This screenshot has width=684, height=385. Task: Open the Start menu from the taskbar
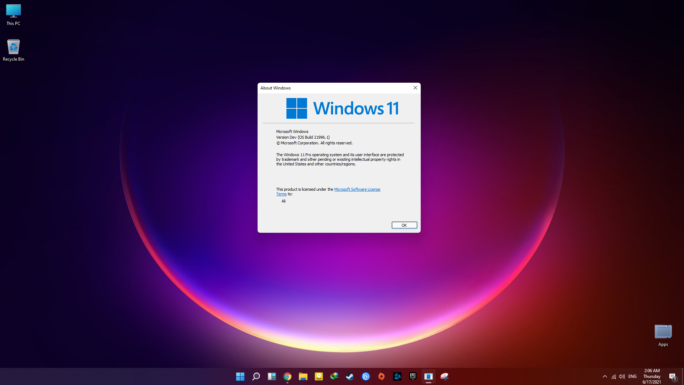pyautogui.click(x=240, y=376)
